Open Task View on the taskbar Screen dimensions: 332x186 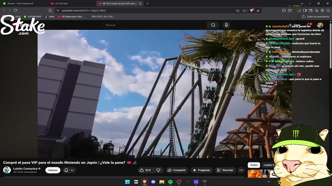pyautogui.click(x=136, y=182)
